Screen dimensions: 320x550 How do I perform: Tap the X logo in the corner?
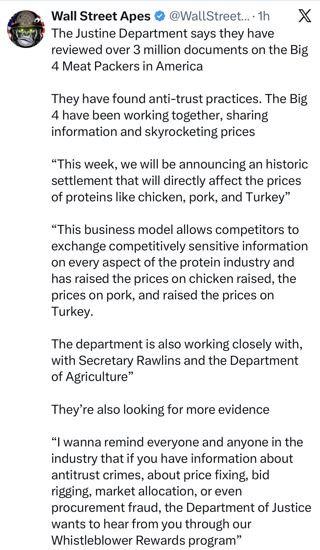pos(305,16)
